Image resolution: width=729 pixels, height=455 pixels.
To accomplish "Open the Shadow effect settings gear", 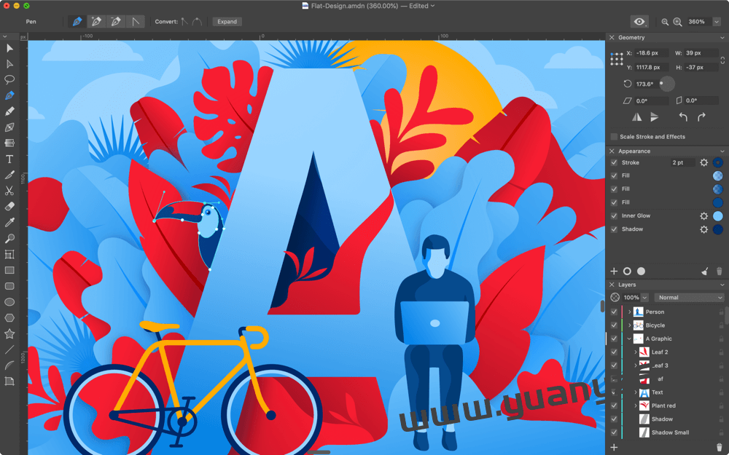I will pos(703,229).
